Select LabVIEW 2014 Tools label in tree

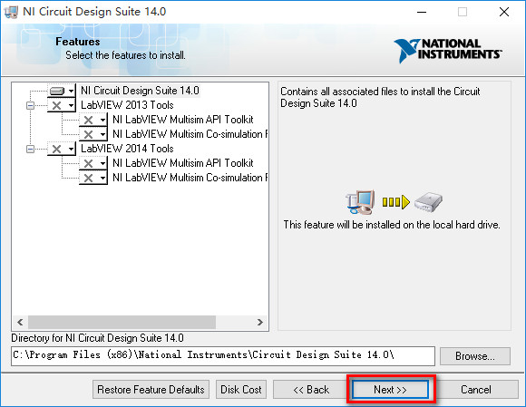[x=127, y=149]
